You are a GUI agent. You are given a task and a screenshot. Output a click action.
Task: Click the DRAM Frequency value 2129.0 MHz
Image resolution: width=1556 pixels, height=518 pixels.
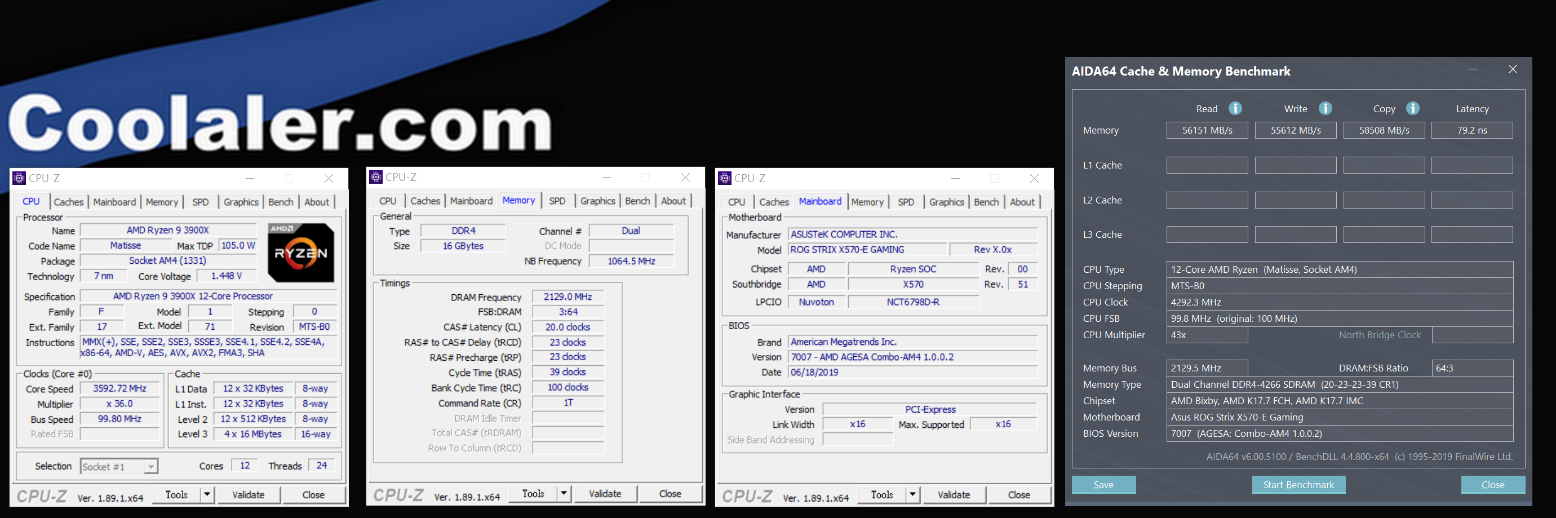[x=568, y=297]
